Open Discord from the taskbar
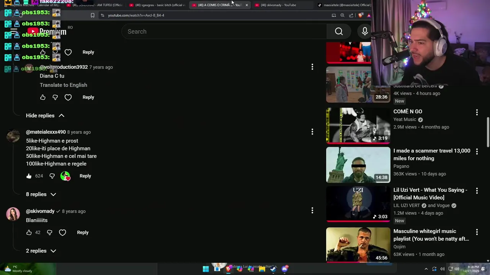Viewport: 490px width, 275px height. 284,269
